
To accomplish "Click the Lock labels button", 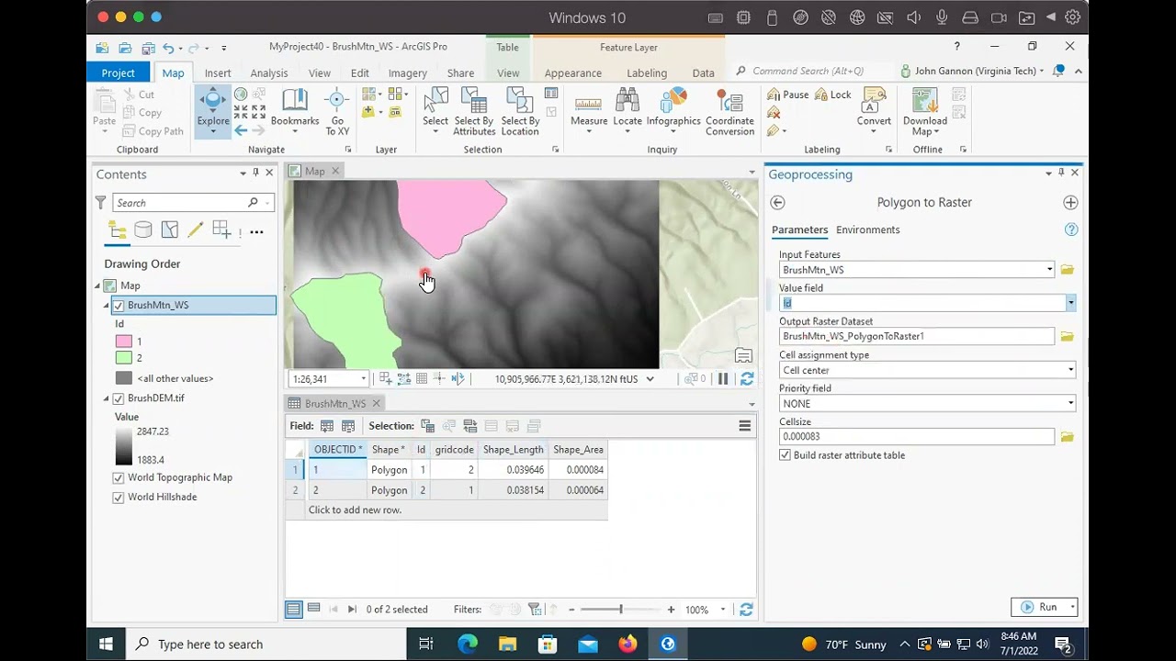I will coord(832,95).
